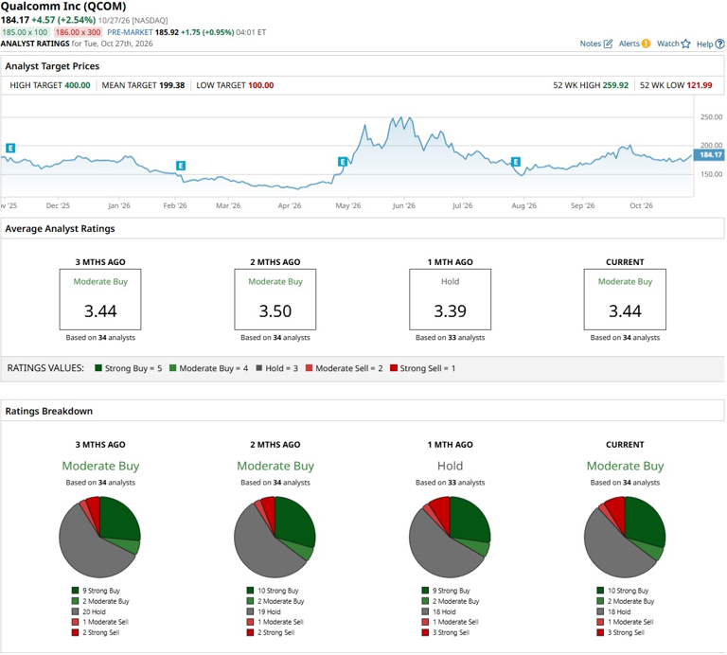Click the Notes link

(x=591, y=44)
